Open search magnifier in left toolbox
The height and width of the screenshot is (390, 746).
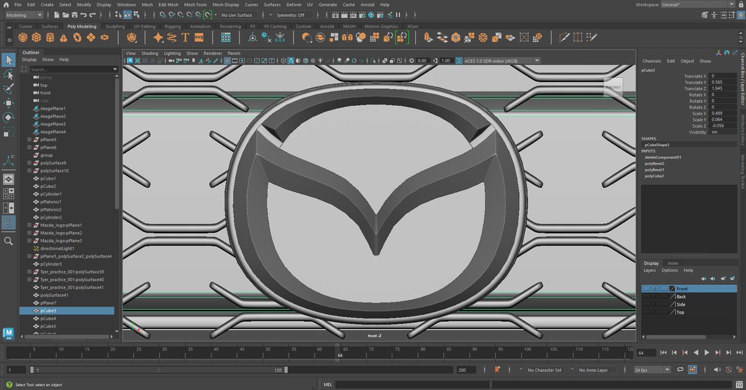[x=9, y=241]
